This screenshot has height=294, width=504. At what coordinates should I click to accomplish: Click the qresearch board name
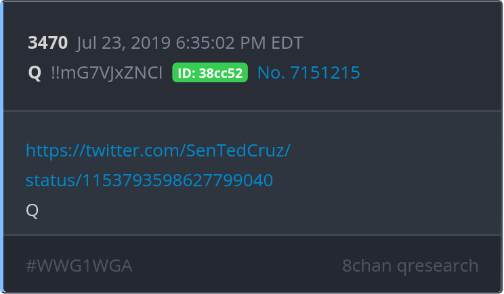point(438,266)
